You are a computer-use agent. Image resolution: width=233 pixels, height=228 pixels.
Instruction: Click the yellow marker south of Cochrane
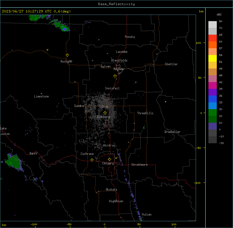point(92,160)
